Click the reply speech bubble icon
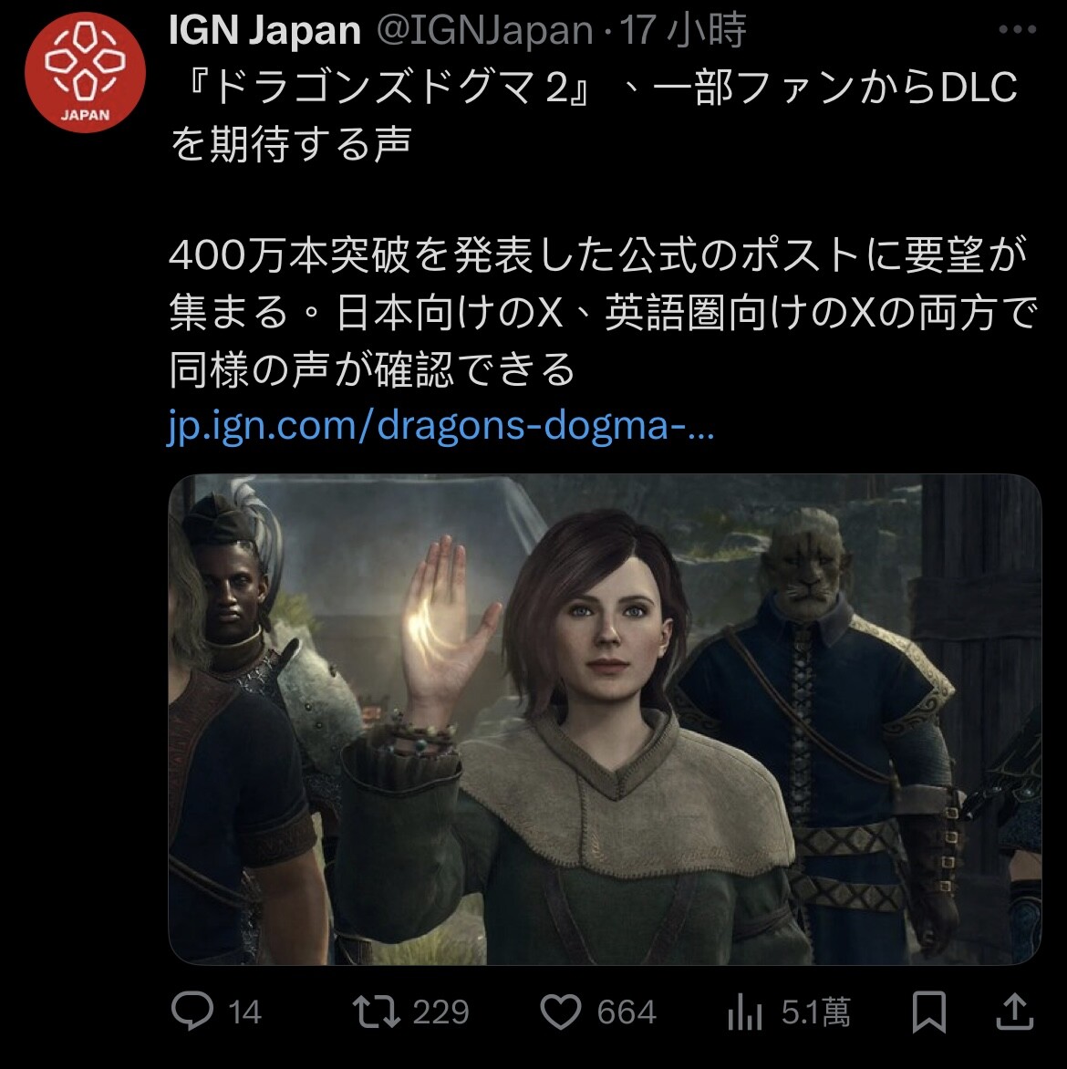The width and height of the screenshot is (1067, 1069). click(x=192, y=1011)
